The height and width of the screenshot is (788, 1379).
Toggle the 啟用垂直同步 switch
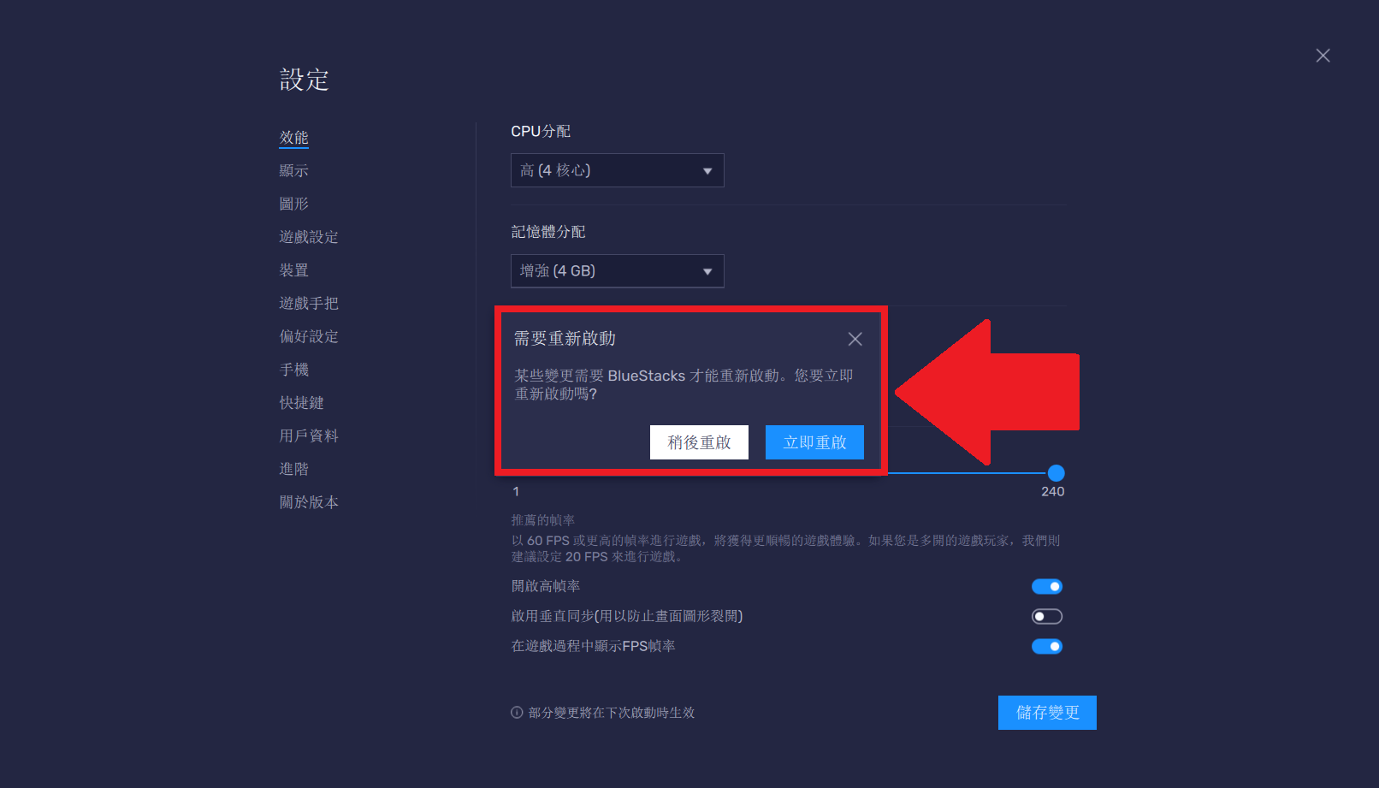tap(1047, 616)
